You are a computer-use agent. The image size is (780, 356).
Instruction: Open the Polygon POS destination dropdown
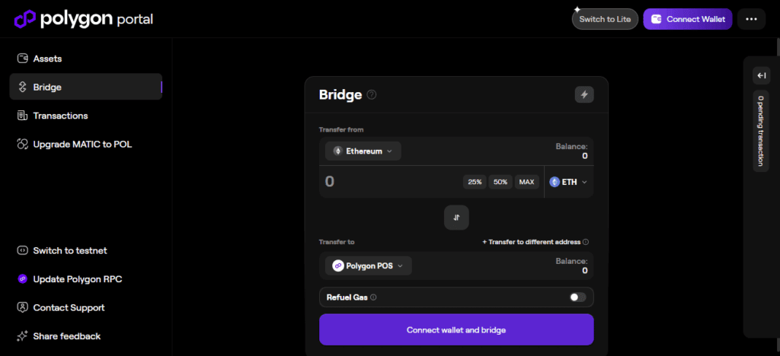[x=369, y=265]
